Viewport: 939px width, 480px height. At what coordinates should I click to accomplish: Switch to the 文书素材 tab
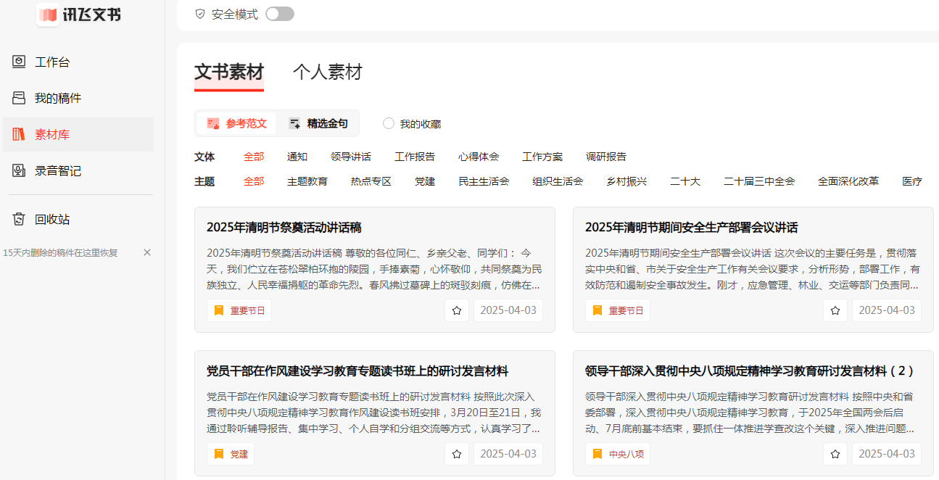(228, 73)
